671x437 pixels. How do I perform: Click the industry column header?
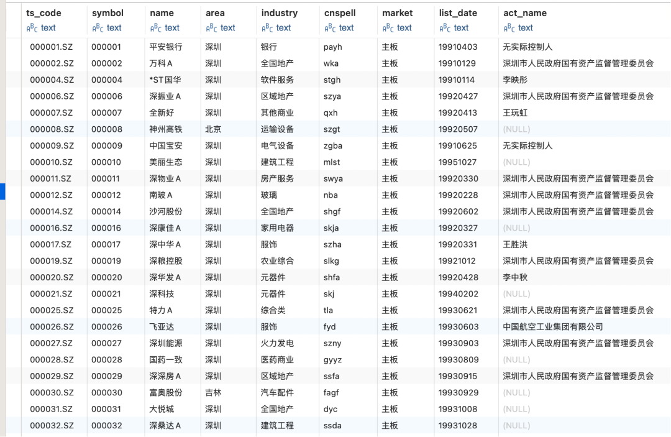click(280, 13)
